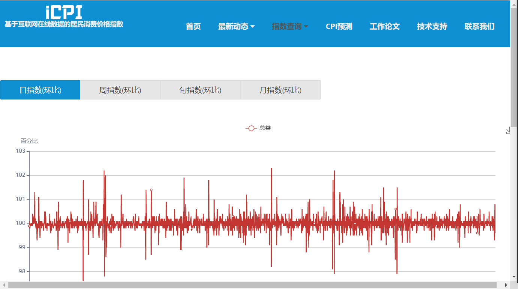Click the 101 y-axis label
Viewport: 518px width, 289px height.
coord(20,199)
